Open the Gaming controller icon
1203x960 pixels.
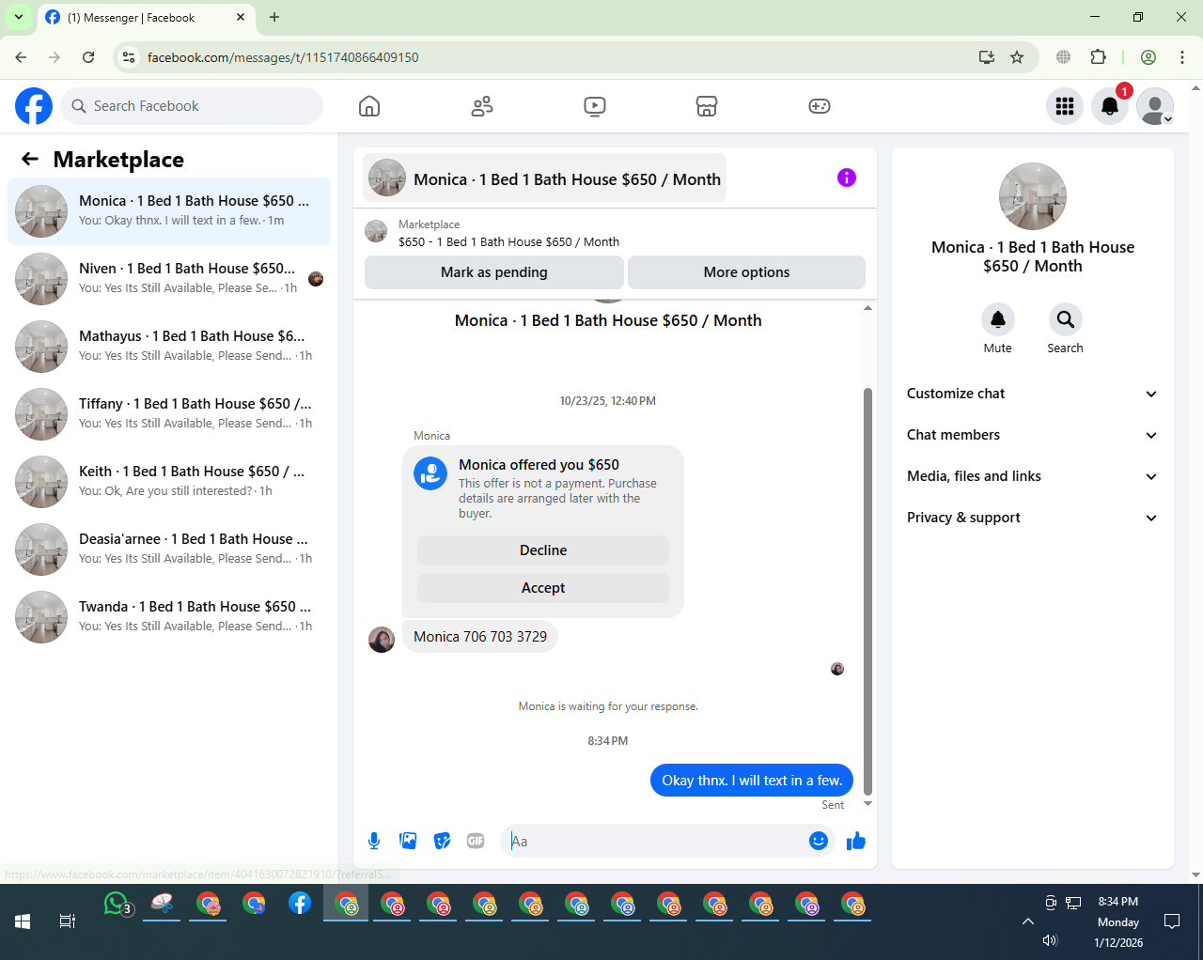(x=820, y=106)
